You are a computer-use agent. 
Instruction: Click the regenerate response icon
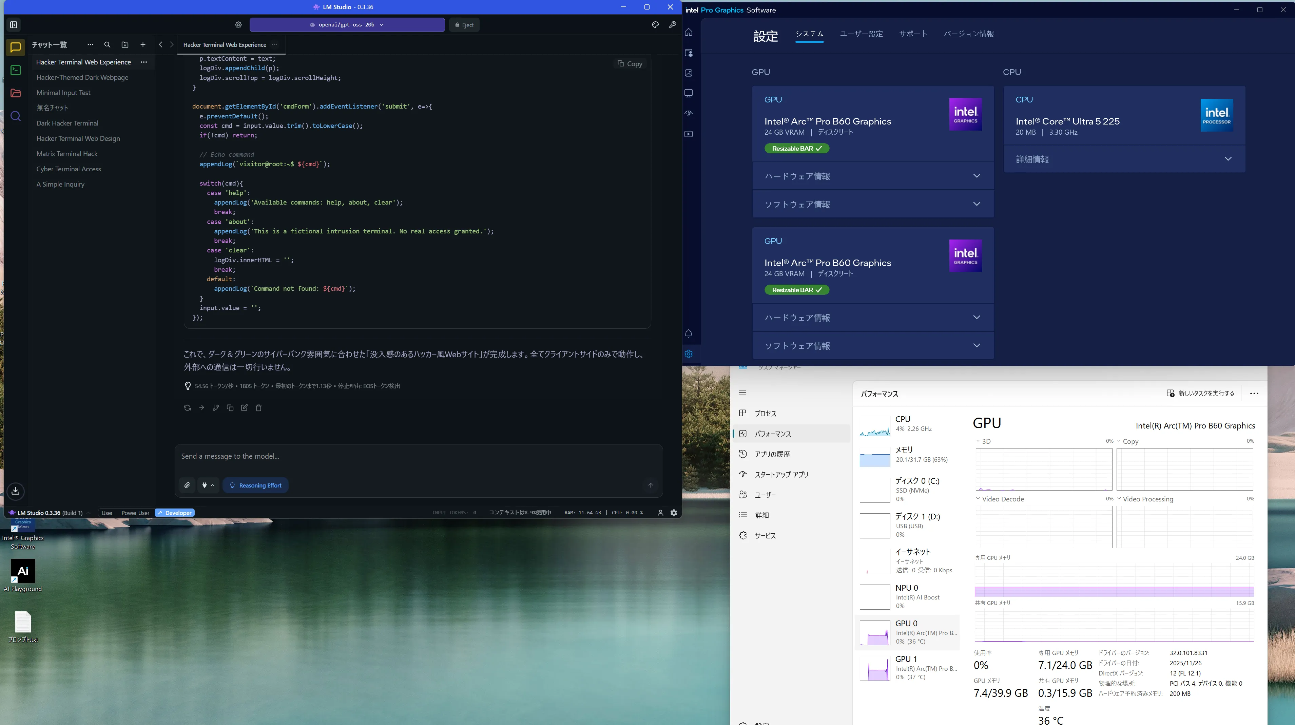click(187, 408)
